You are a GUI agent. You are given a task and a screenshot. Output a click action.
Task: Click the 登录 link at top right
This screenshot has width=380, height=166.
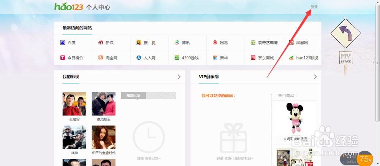click(314, 7)
